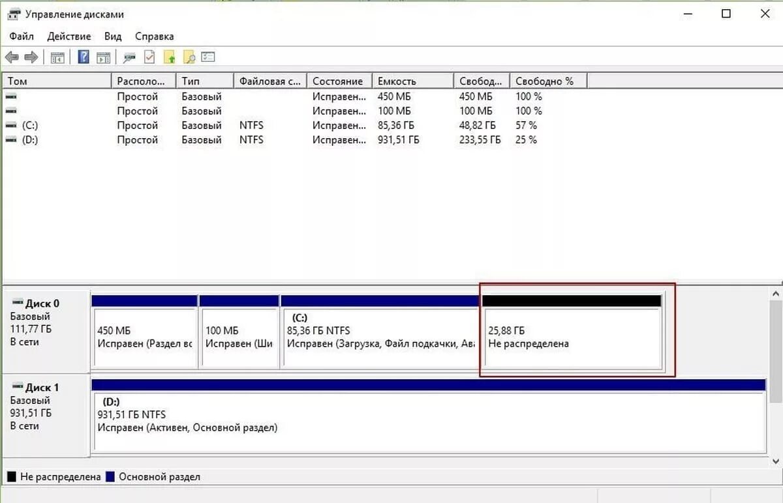Click the Back arrow toolbar icon
Screen dimensions: 783x503
12,57
